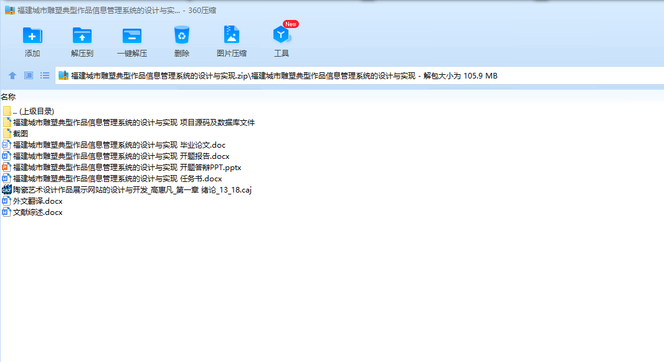Click the PowerPoint icon of 开题答辩PPT.pptx
Viewport: 664px width, 362px height.
click(x=6, y=167)
